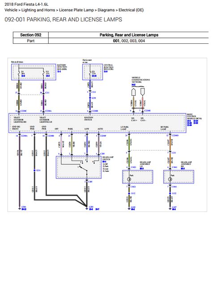This screenshot has height=284, width=212.
Task: Click the S210 splice dot
Action: tap(34, 170)
